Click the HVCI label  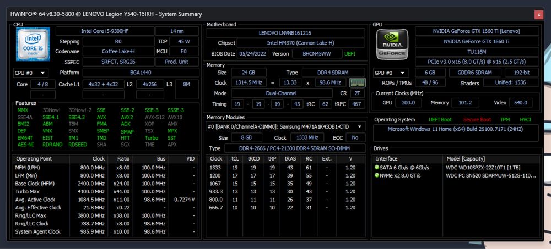tap(525, 120)
